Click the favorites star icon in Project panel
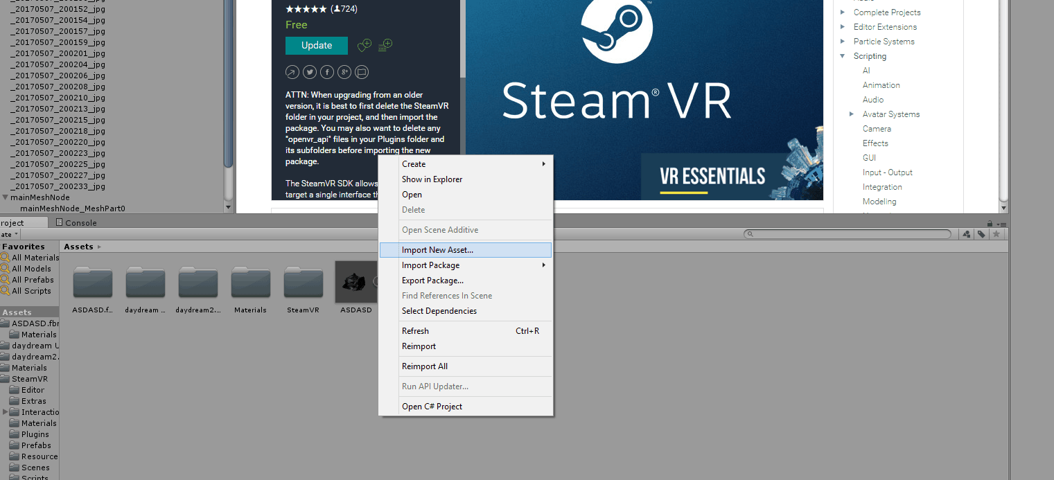Viewport: 1054px width, 480px height. 996,234
